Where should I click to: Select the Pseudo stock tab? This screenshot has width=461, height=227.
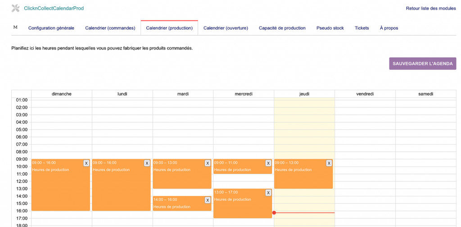[x=330, y=28]
